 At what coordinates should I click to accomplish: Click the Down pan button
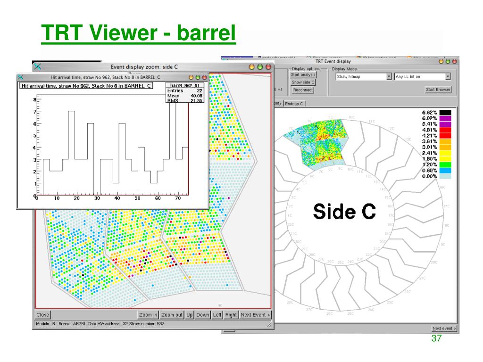pyautogui.click(x=203, y=314)
